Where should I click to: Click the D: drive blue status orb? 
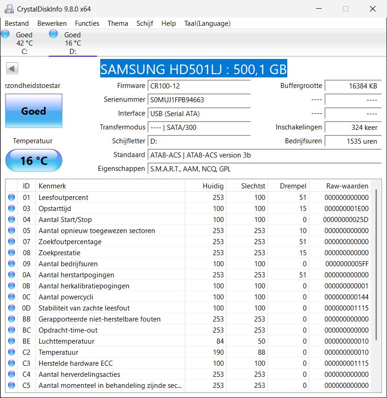pos(53,34)
